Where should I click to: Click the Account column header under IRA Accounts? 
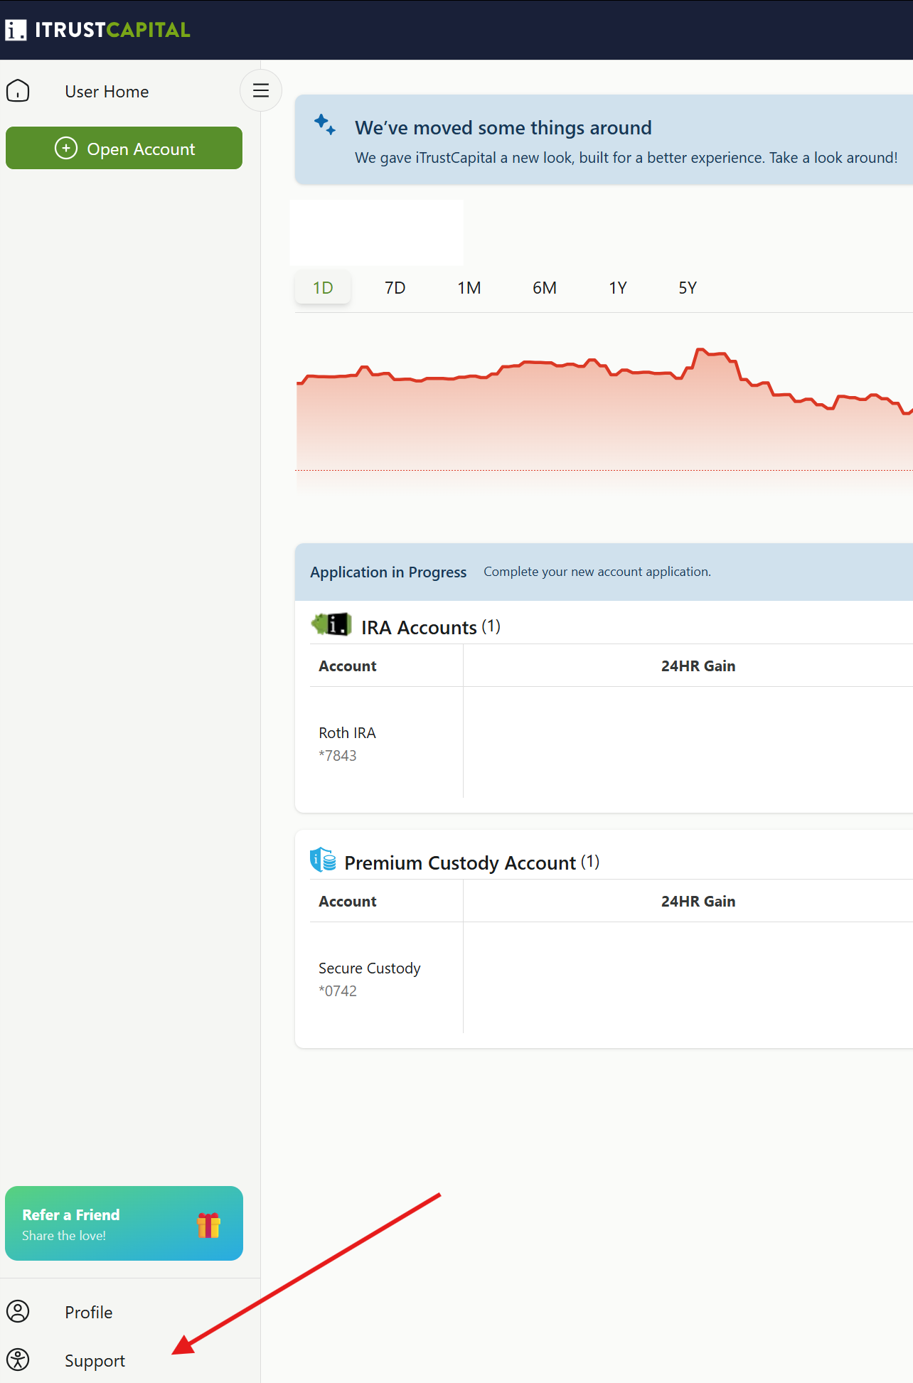click(348, 666)
